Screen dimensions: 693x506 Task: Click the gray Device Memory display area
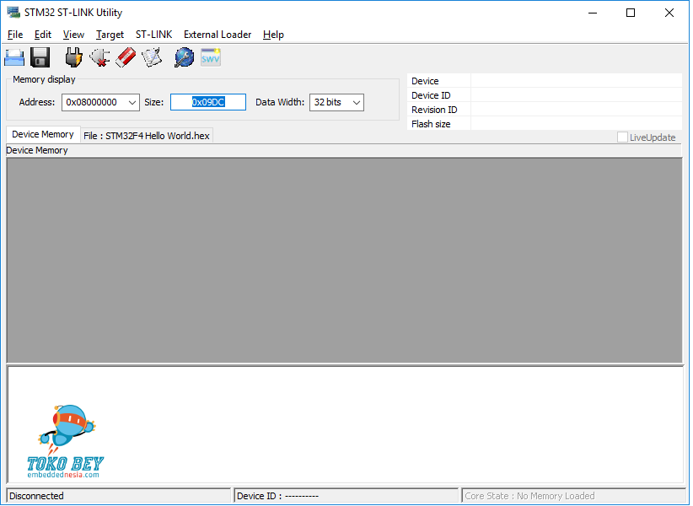tap(344, 261)
